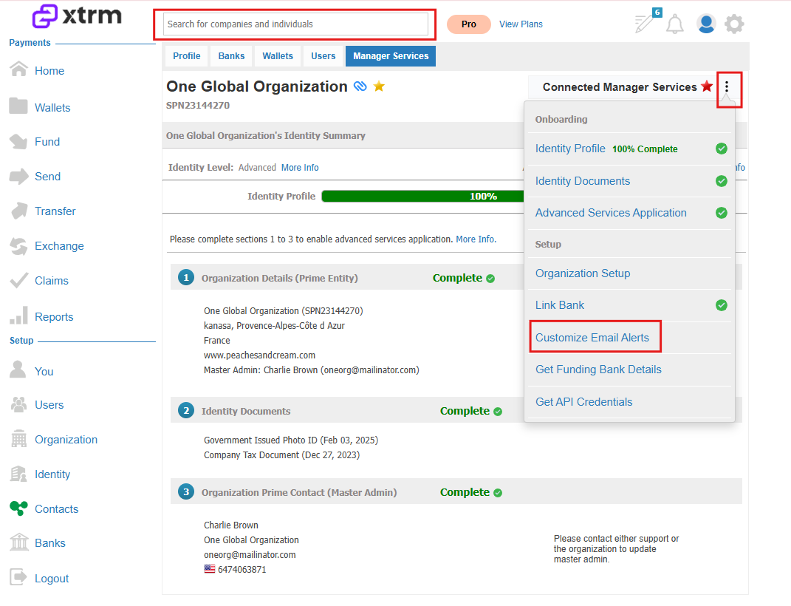
Task: Click the green check beside Link Bank
Action: pyautogui.click(x=722, y=304)
